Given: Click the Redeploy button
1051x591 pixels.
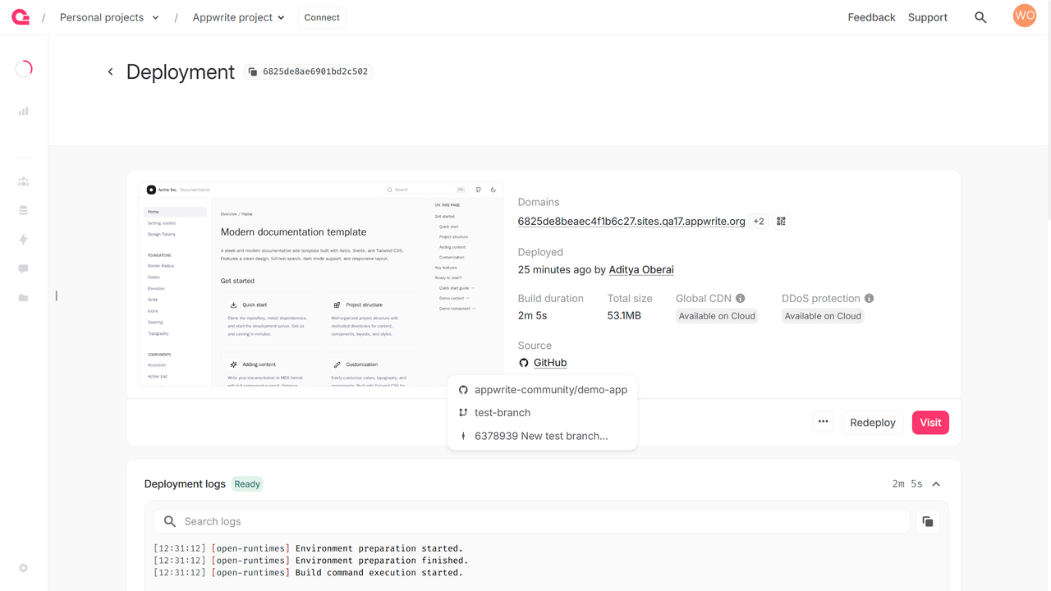Looking at the screenshot, I should point(873,423).
